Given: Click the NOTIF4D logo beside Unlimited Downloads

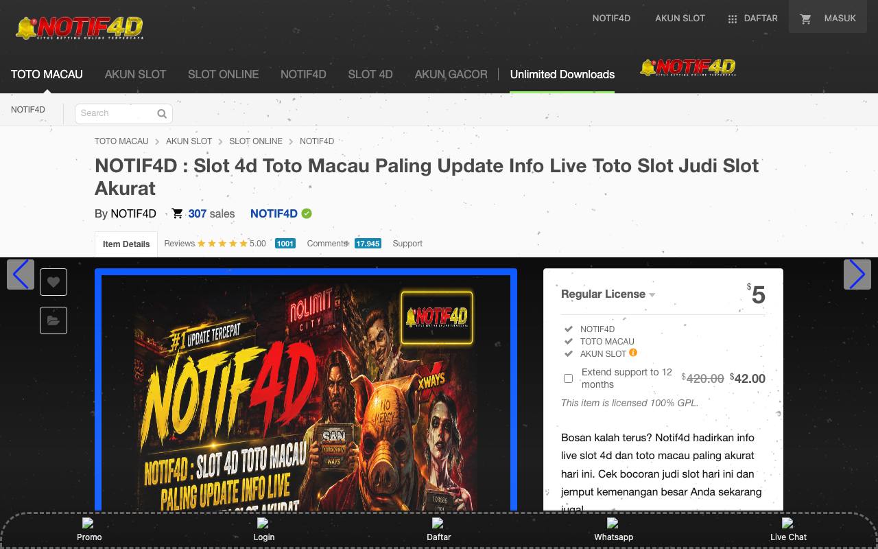Looking at the screenshot, I should point(688,67).
